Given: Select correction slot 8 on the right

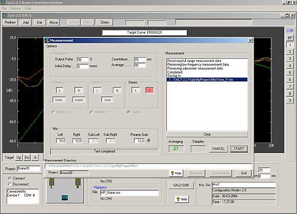Looking at the screenshot, I should (290, 93).
